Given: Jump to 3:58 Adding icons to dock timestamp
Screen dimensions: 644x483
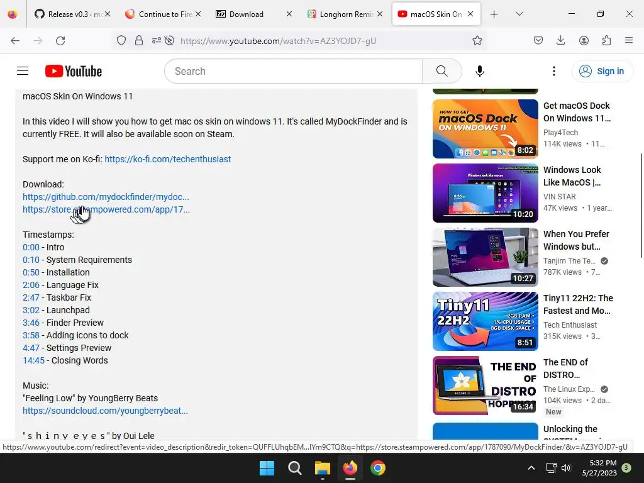Looking at the screenshot, I should click(31, 335).
